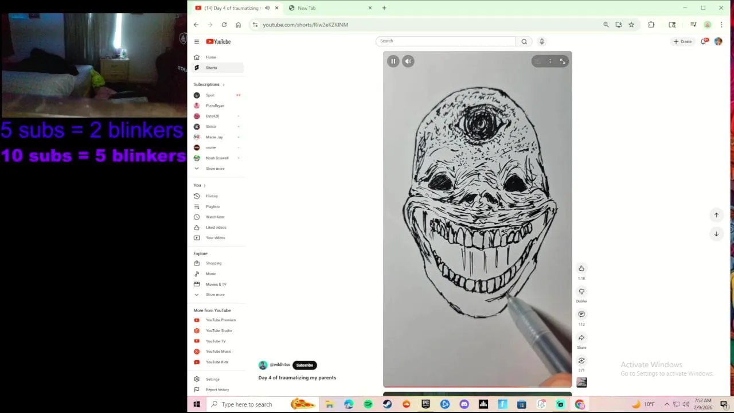The image size is (734, 413).
Task: Show hidden system tray icons
Action: (x=667, y=404)
